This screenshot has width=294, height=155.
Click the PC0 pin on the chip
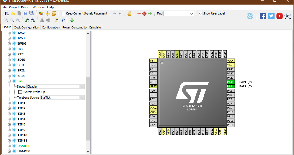coord(153,91)
